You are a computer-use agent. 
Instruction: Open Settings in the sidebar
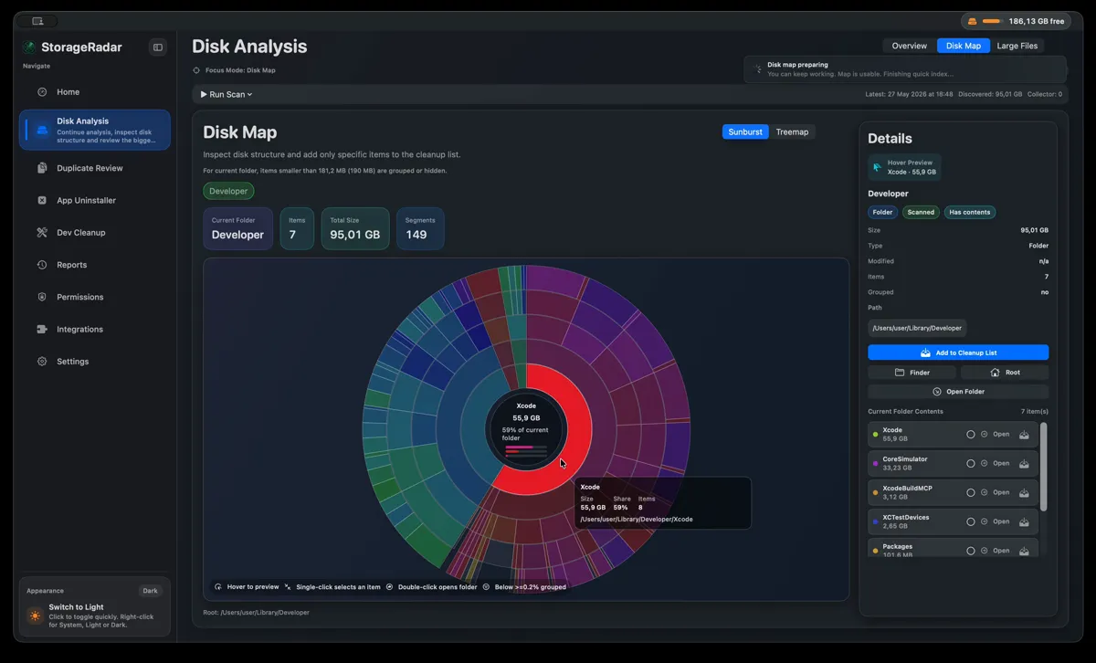(94, 362)
